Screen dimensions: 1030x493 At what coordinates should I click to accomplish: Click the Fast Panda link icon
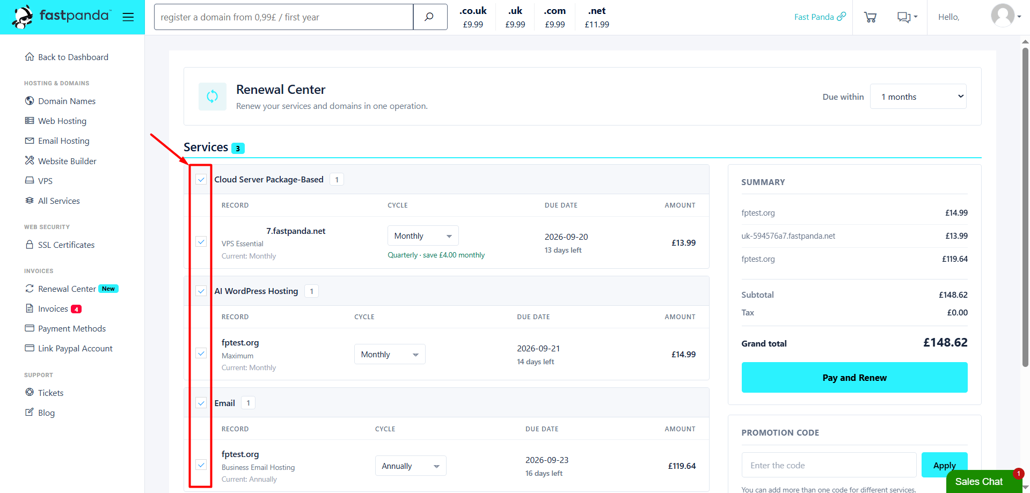(x=842, y=17)
